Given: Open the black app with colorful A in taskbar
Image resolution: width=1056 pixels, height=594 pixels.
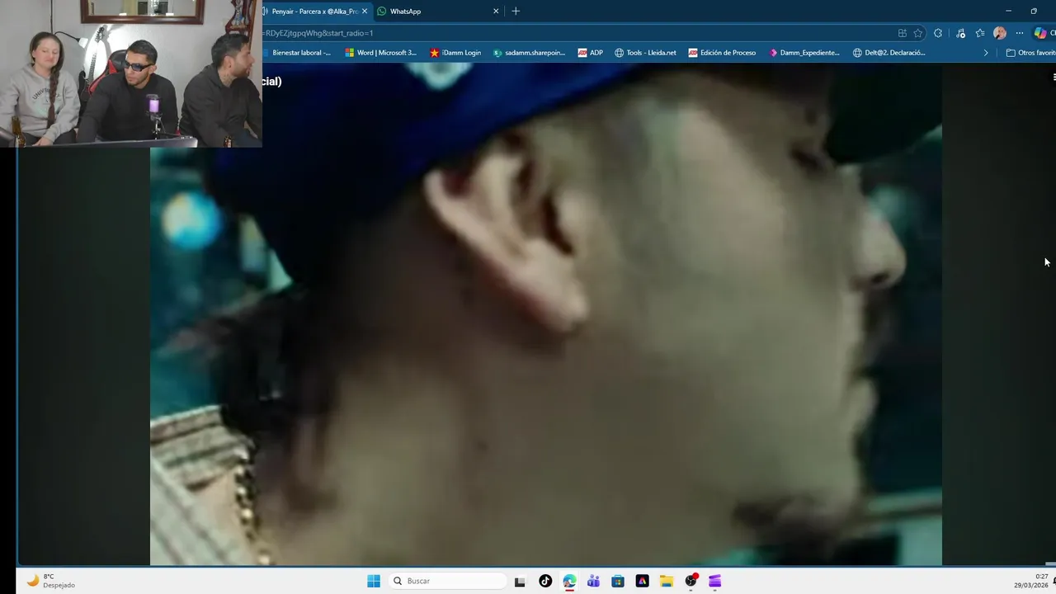Looking at the screenshot, I should 642,581.
